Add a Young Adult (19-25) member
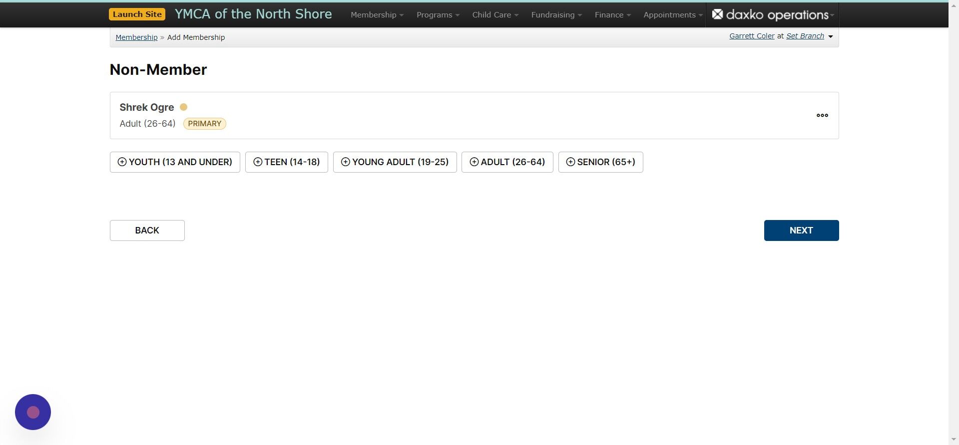This screenshot has height=445, width=959. pyautogui.click(x=395, y=162)
